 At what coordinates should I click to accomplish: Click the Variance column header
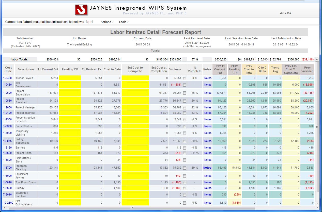click(x=175, y=69)
